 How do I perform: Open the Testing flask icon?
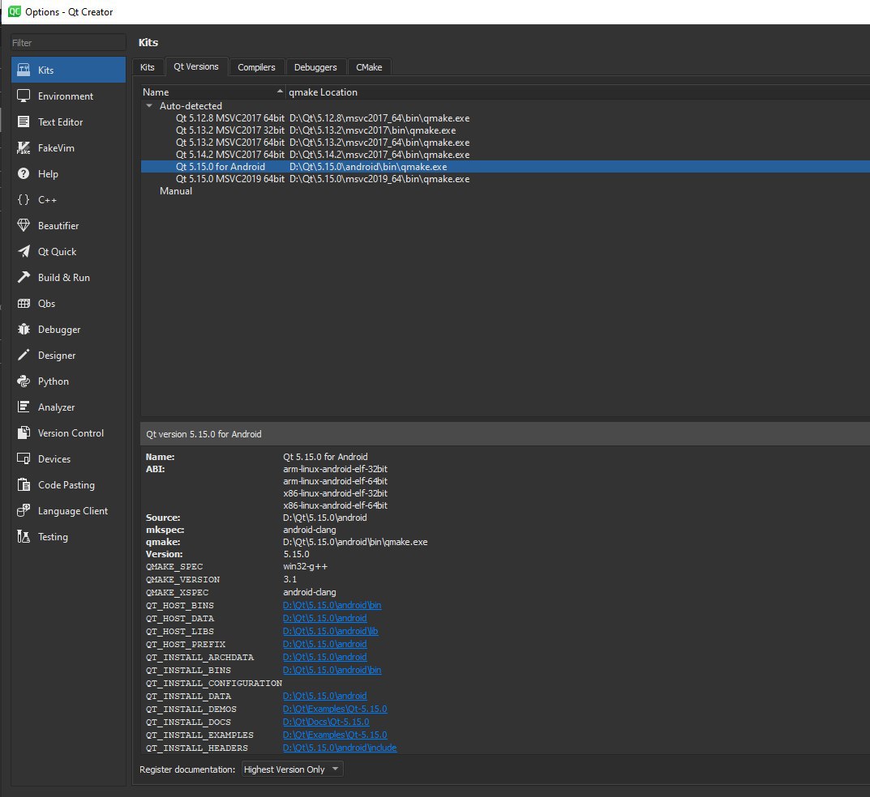click(x=24, y=536)
